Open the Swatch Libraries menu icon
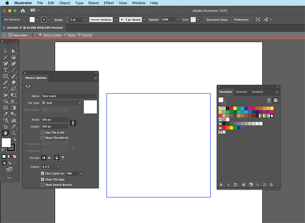Viewport: 305px width, 223px height. click(221, 184)
